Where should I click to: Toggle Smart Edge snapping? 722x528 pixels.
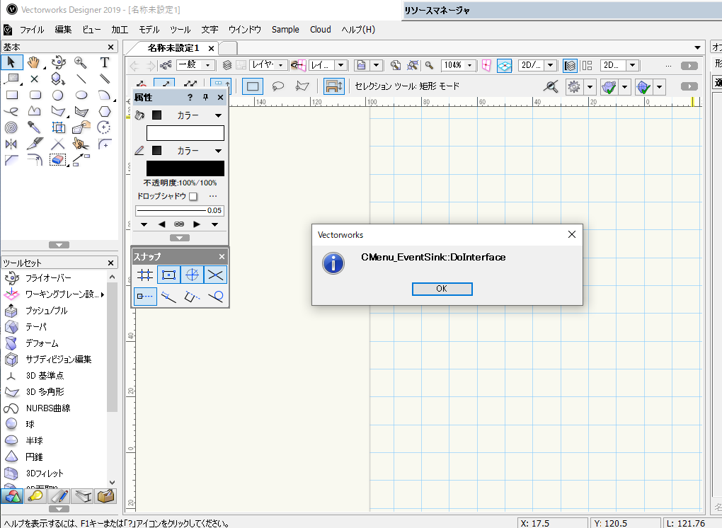(192, 297)
